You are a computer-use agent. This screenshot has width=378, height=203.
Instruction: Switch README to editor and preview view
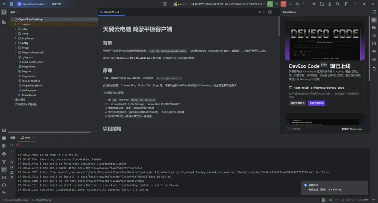(x=265, y=12)
